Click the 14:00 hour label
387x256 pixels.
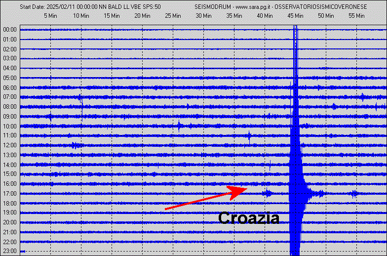click(10, 165)
